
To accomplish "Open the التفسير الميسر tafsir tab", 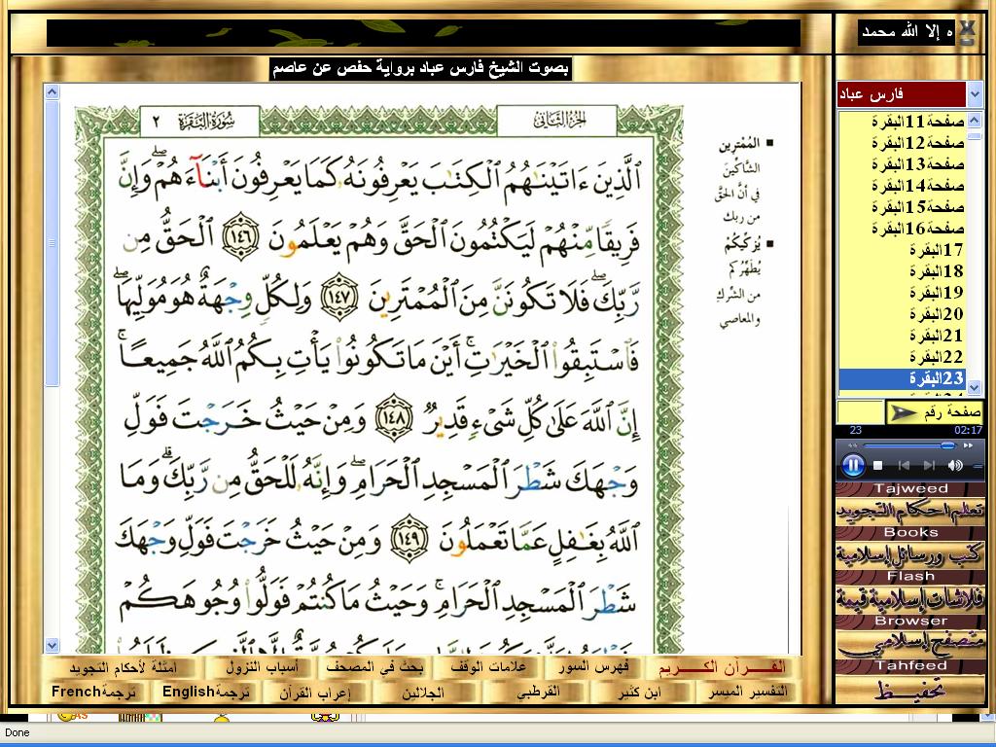I will 748,692.
